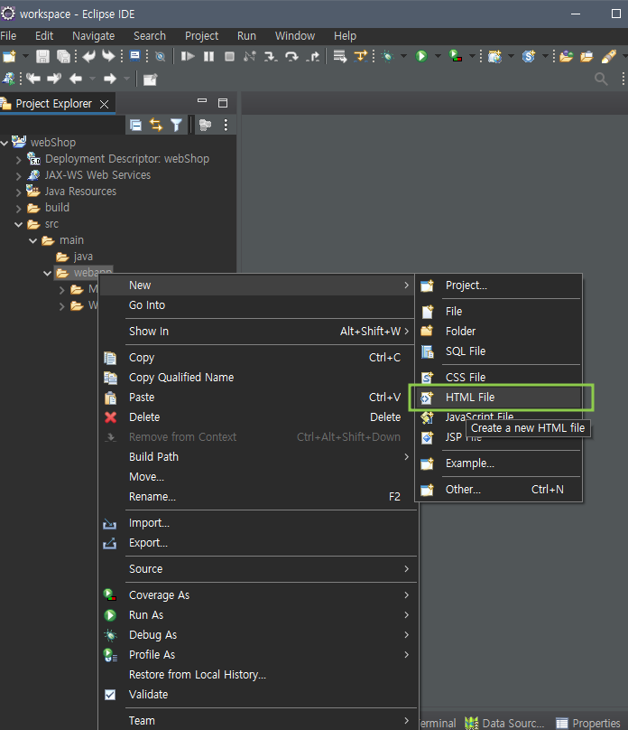Click Restore from Local History...
This screenshot has height=730, width=628.
coord(257,675)
